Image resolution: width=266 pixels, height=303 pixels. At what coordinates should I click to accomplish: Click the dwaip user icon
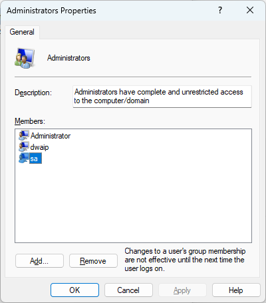[x=24, y=147]
